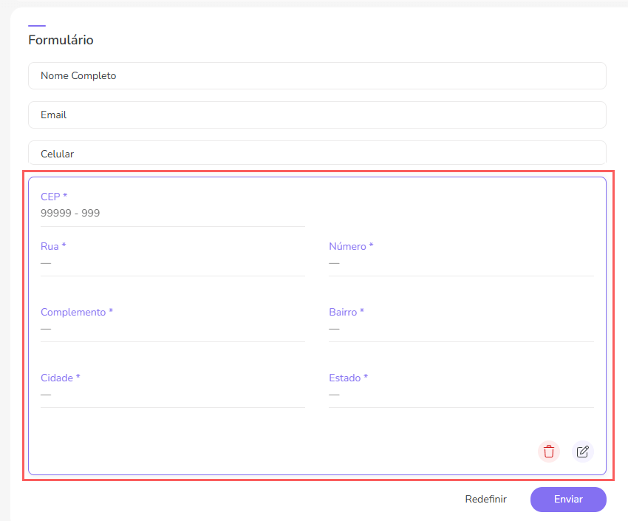Click into the Celular field
The height and width of the screenshot is (521, 628).
point(317,154)
